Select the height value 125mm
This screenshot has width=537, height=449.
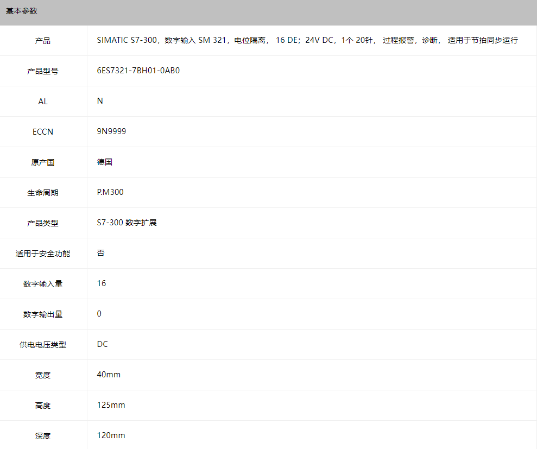[111, 405]
